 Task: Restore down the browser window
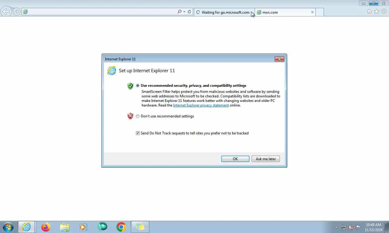[374, 3]
